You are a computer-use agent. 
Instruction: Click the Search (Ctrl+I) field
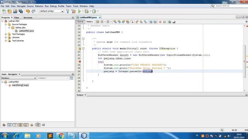tap(229, 6)
